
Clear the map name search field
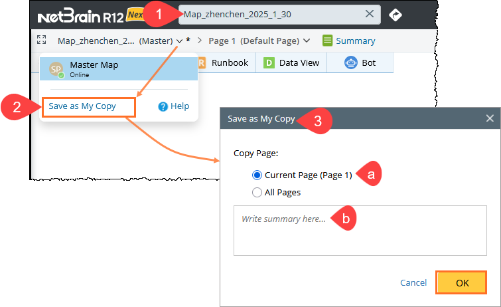coord(370,14)
